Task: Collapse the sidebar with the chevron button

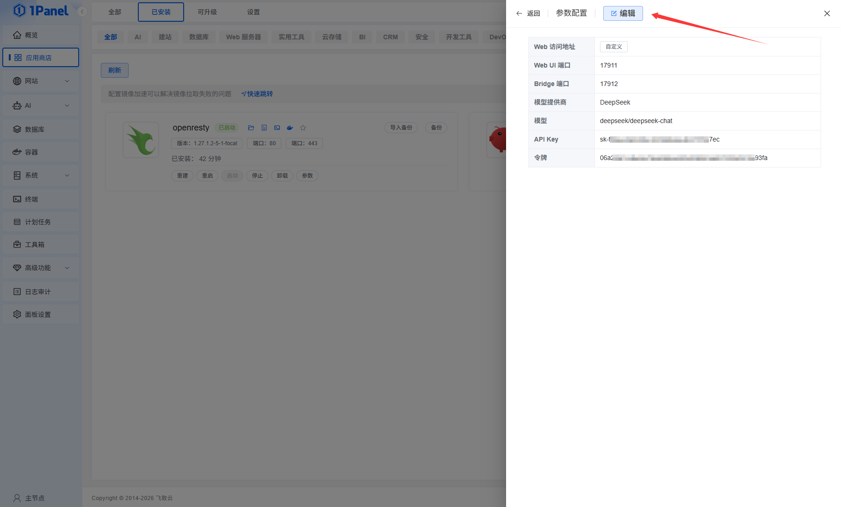Action: (x=82, y=12)
